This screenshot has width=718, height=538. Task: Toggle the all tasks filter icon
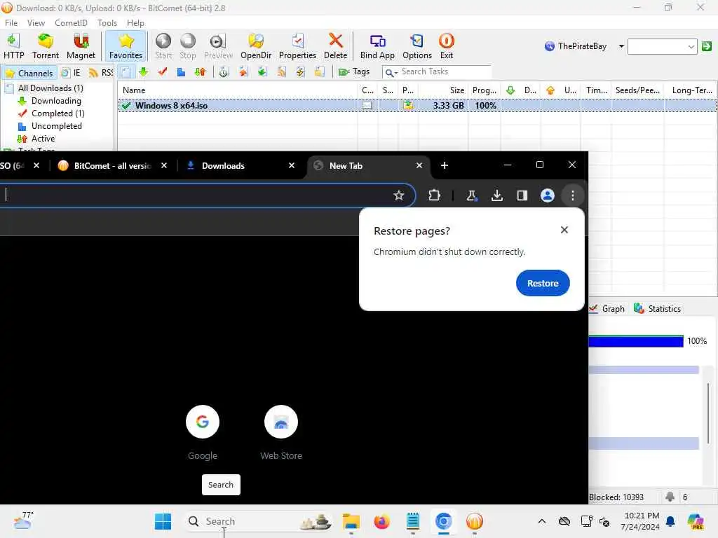[126, 72]
